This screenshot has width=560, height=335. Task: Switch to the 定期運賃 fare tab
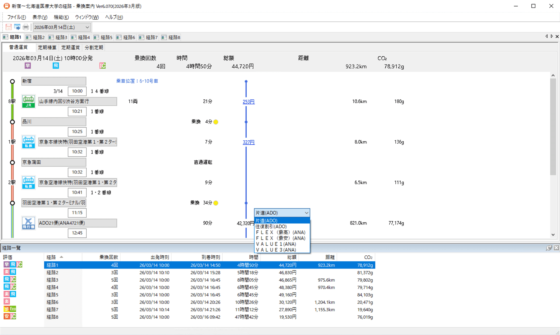(70, 47)
